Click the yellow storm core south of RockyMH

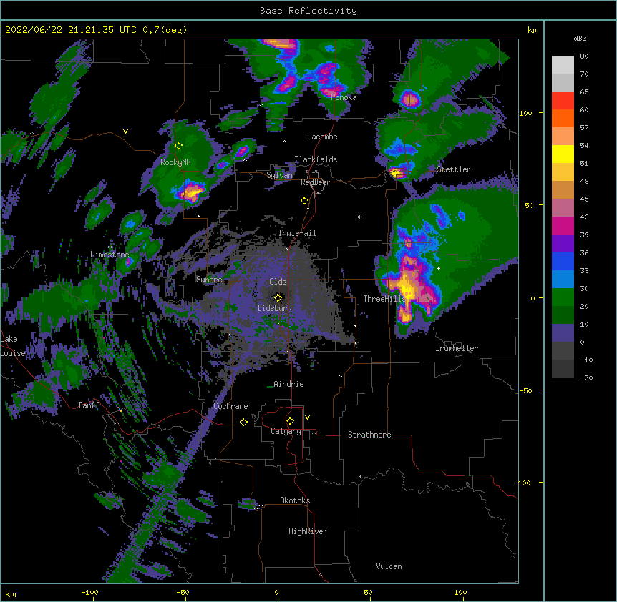pos(191,192)
